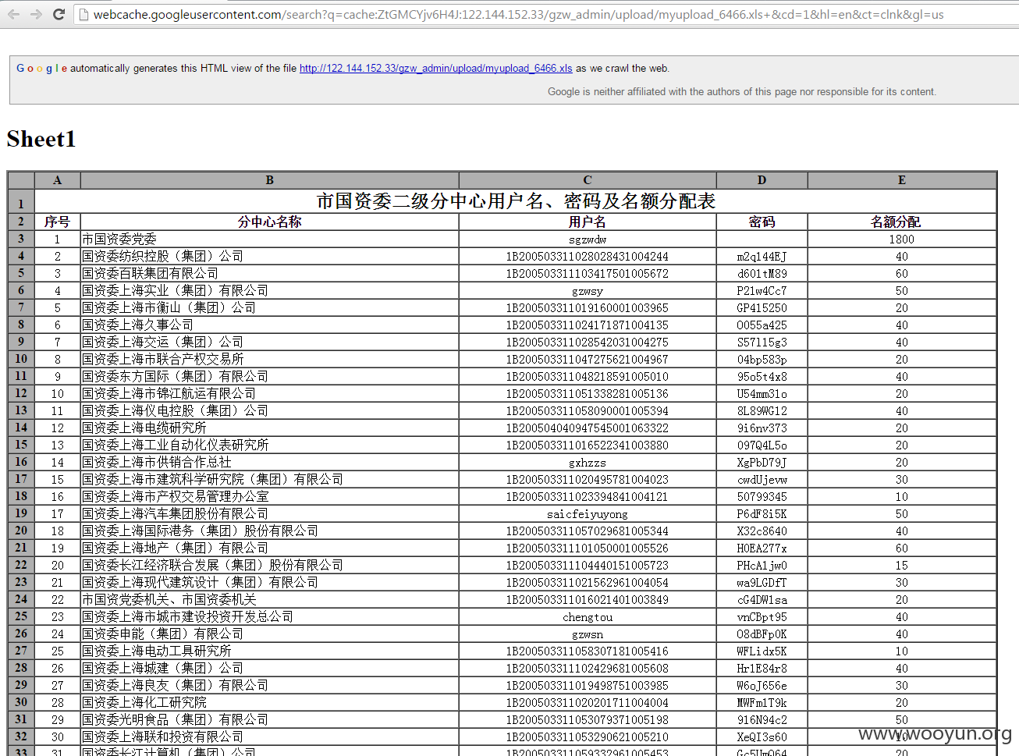
Task: Select row header 17
Action: point(21,479)
